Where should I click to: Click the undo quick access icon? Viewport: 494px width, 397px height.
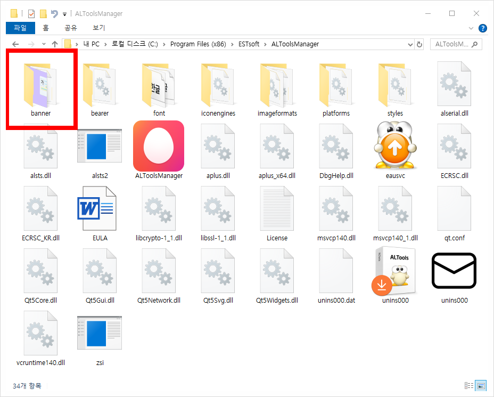point(54,14)
